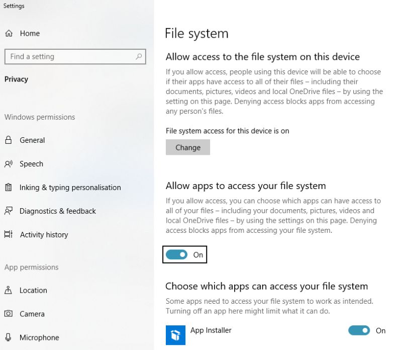Click the Change button
This screenshot has width=402, height=350.
click(x=188, y=147)
